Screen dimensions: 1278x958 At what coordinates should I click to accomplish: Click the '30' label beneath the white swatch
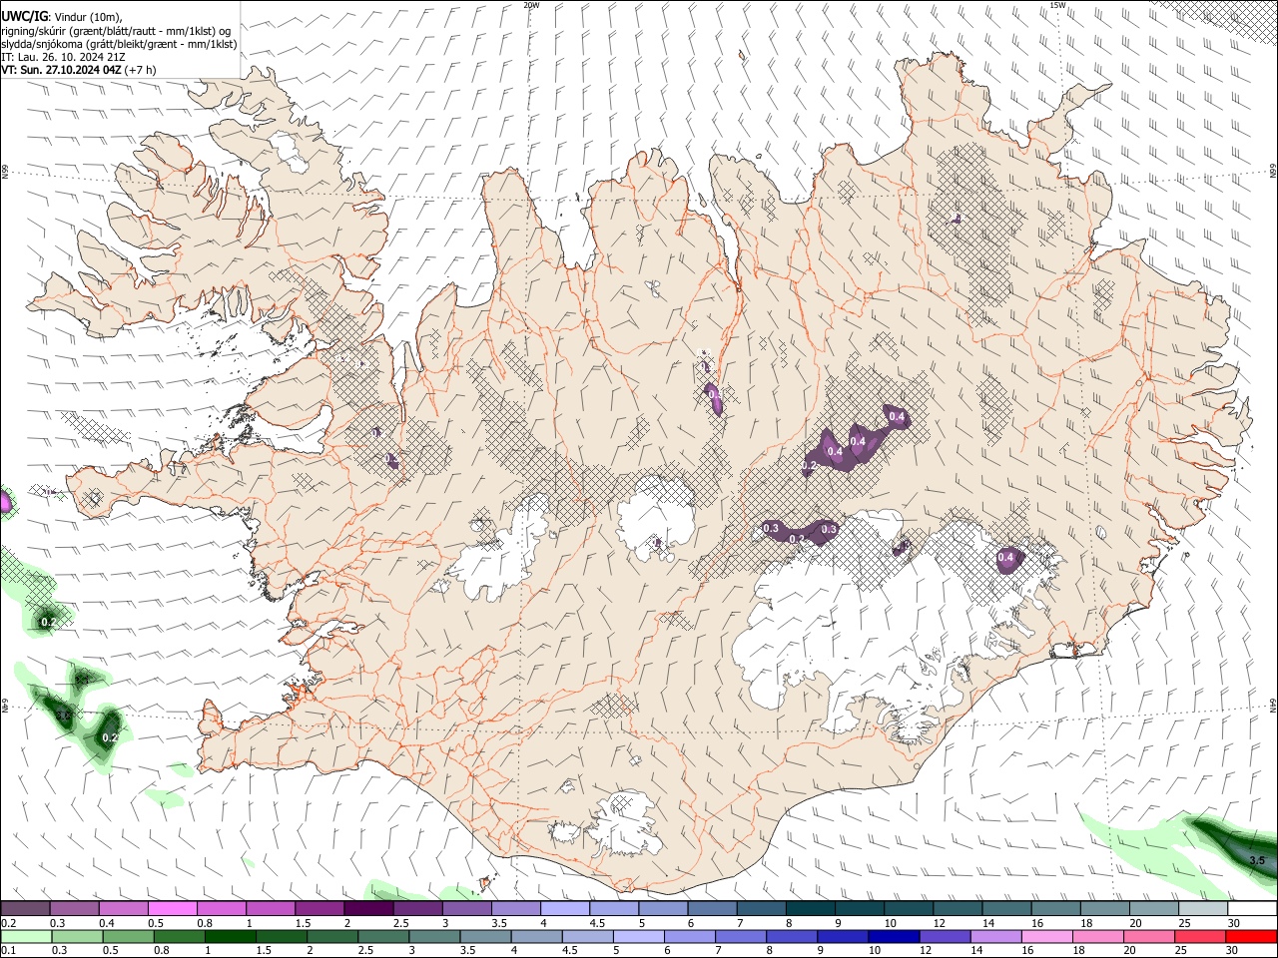1234,923
